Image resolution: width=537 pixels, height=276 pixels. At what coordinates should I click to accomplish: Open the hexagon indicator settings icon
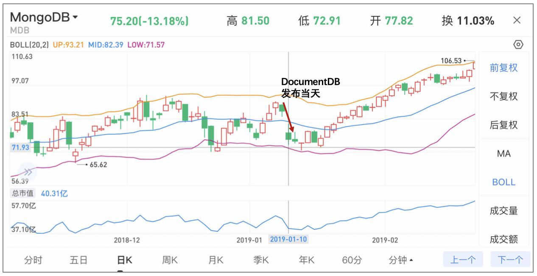click(518, 44)
